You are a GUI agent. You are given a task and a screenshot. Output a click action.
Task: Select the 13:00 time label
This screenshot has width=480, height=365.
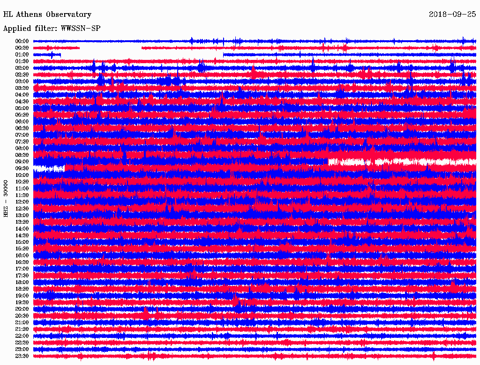tap(22, 216)
